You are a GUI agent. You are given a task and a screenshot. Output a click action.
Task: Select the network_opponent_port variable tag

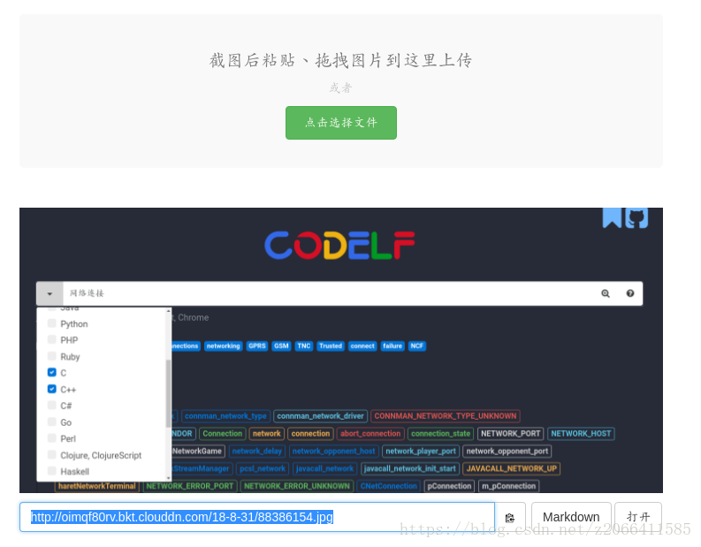tap(507, 452)
